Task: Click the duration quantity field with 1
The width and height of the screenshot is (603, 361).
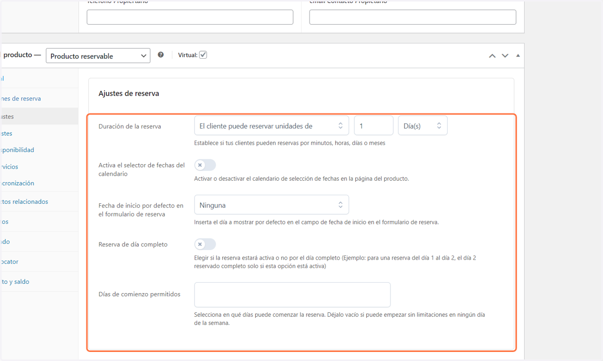Action: (x=373, y=126)
